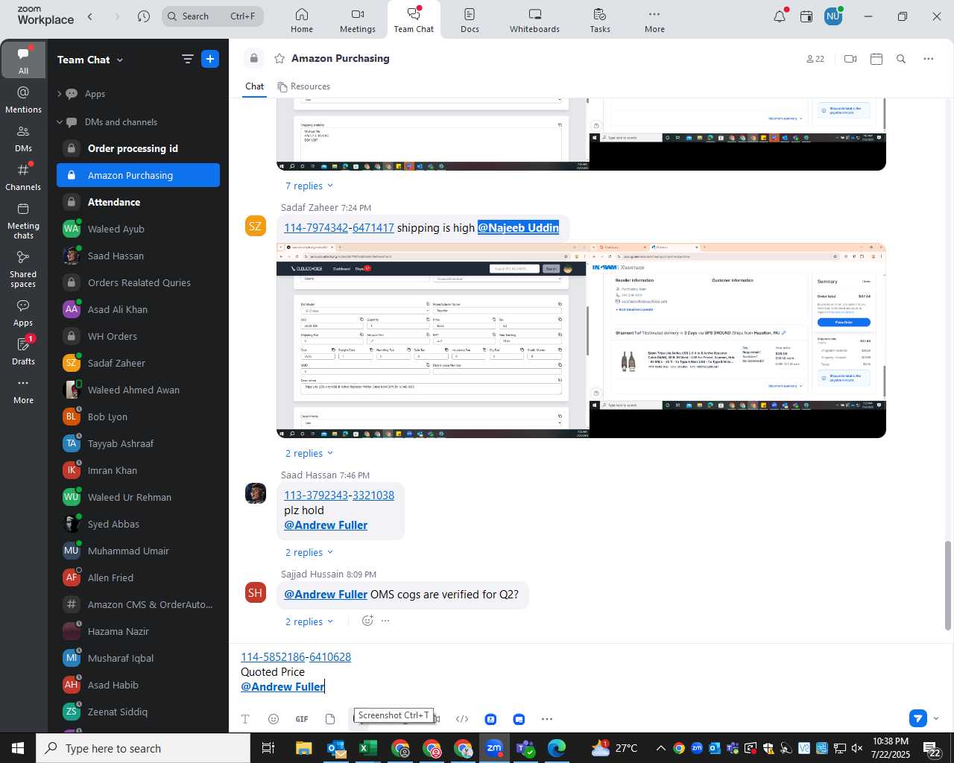Click the chat filter icon

[188, 60]
